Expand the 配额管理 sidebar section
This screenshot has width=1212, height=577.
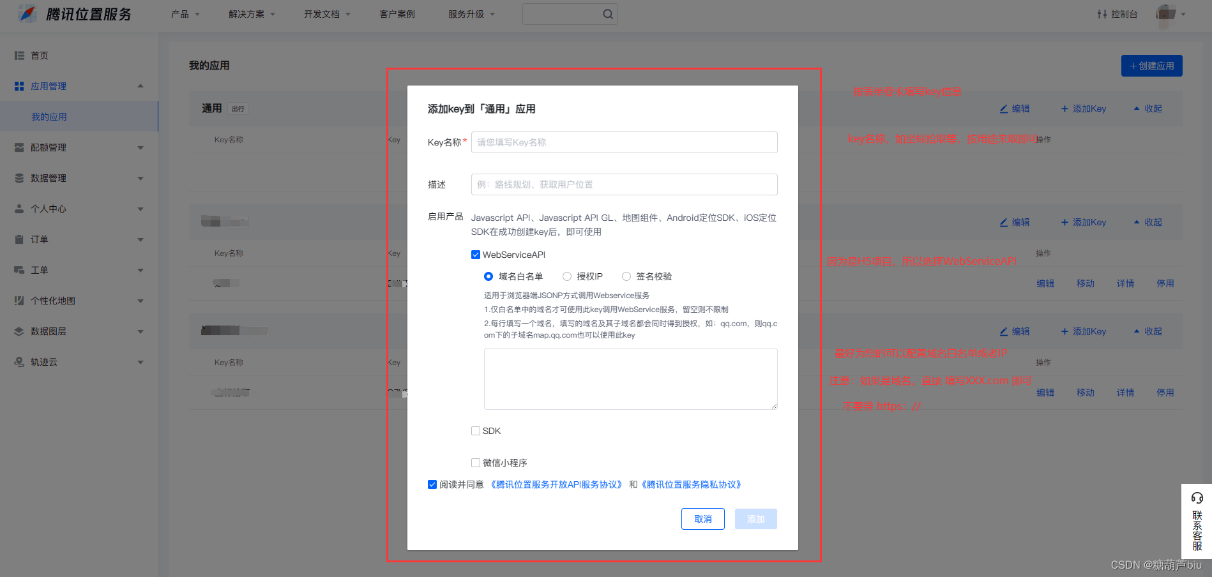pos(140,148)
